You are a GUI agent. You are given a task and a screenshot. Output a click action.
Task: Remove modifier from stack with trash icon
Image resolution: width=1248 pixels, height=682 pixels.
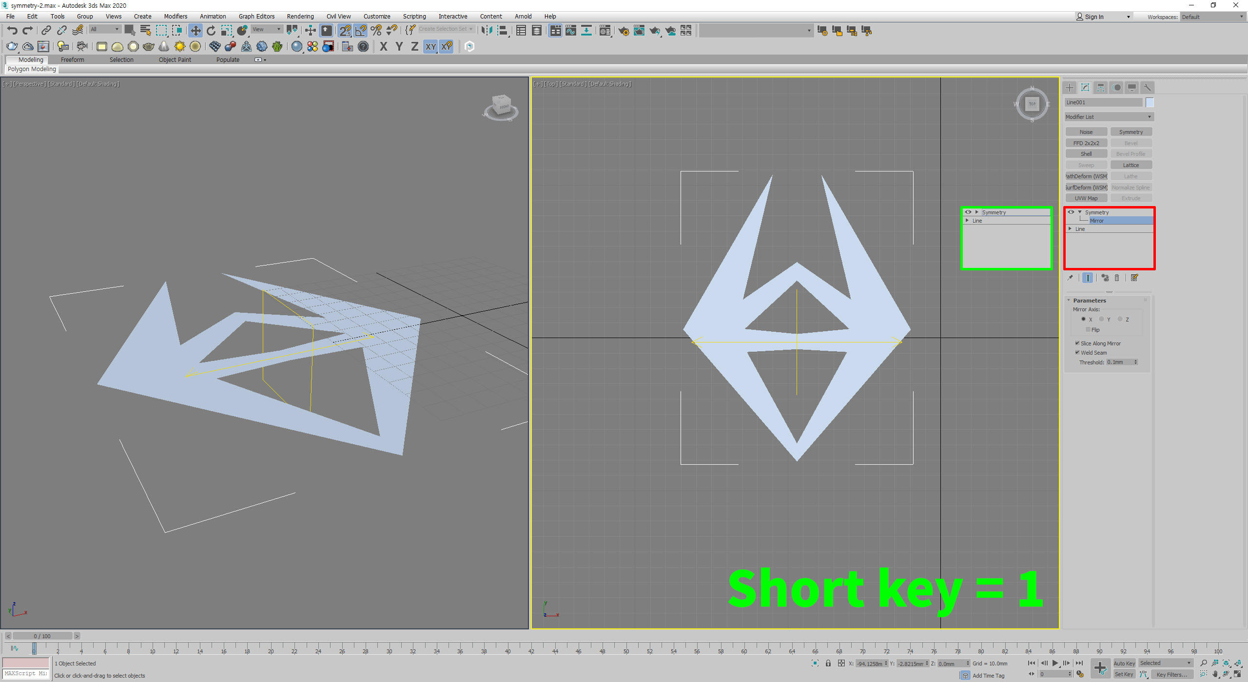pyautogui.click(x=1117, y=278)
